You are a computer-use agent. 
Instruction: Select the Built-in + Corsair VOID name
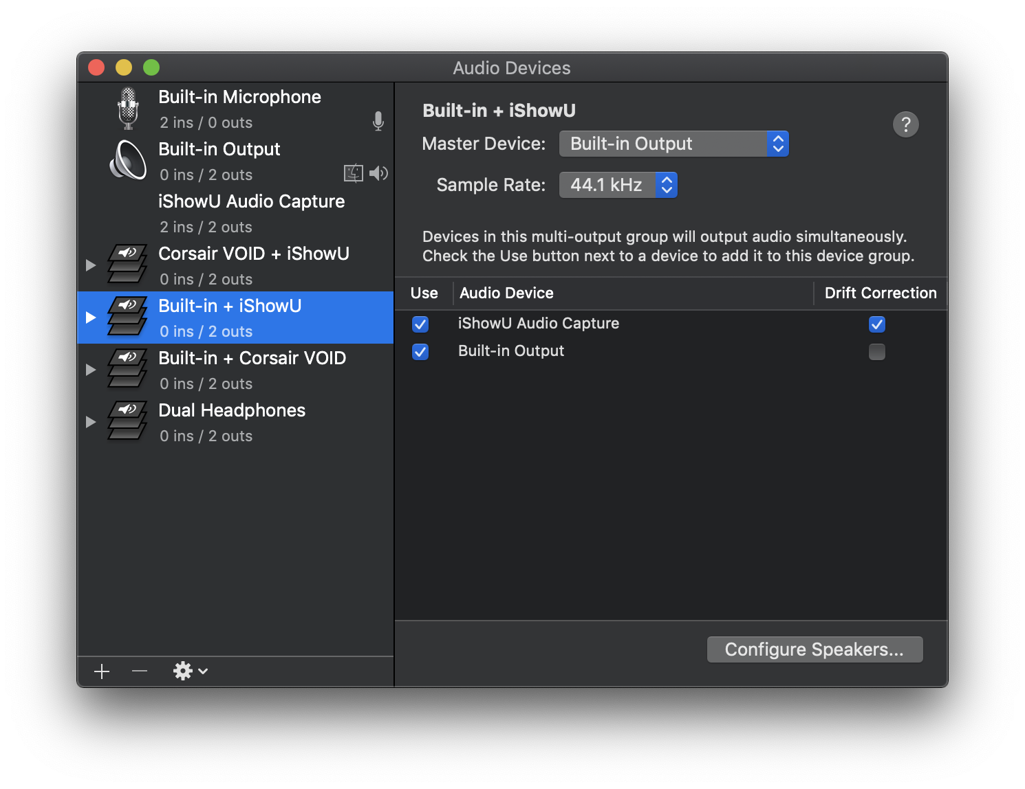click(252, 358)
